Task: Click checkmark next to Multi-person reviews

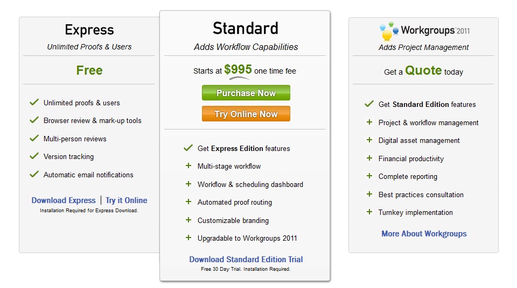Action: pyautogui.click(x=34, y=138)
